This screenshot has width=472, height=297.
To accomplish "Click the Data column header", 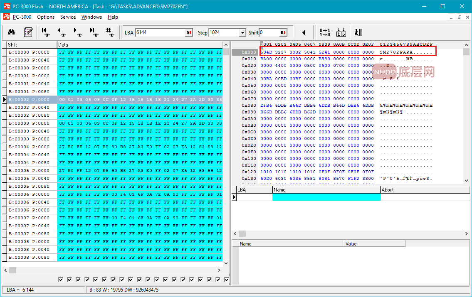I will (x=140, y=45).
